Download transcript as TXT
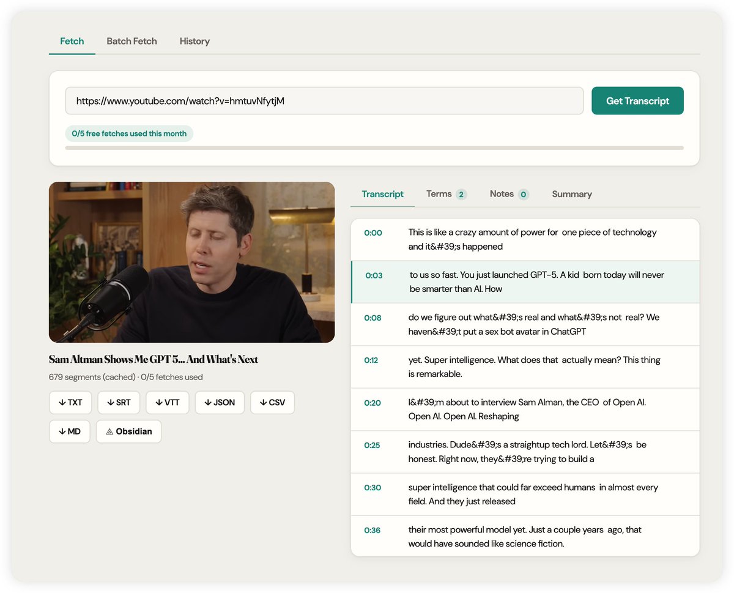Viewport: 734px width, 593px height. pos(70,403)
